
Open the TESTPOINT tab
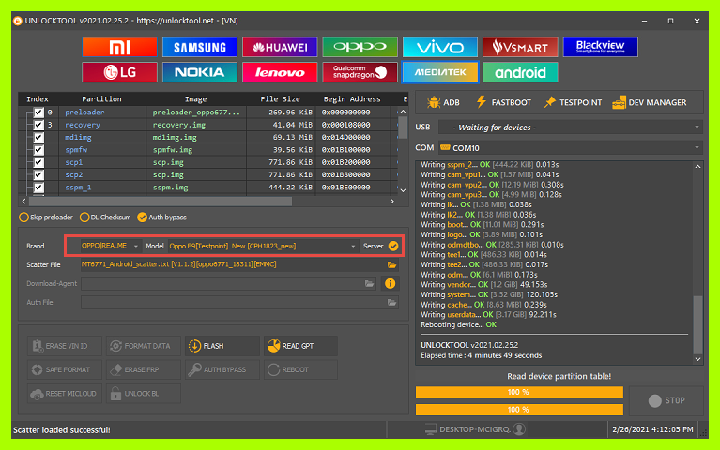[x=573, y=102]
